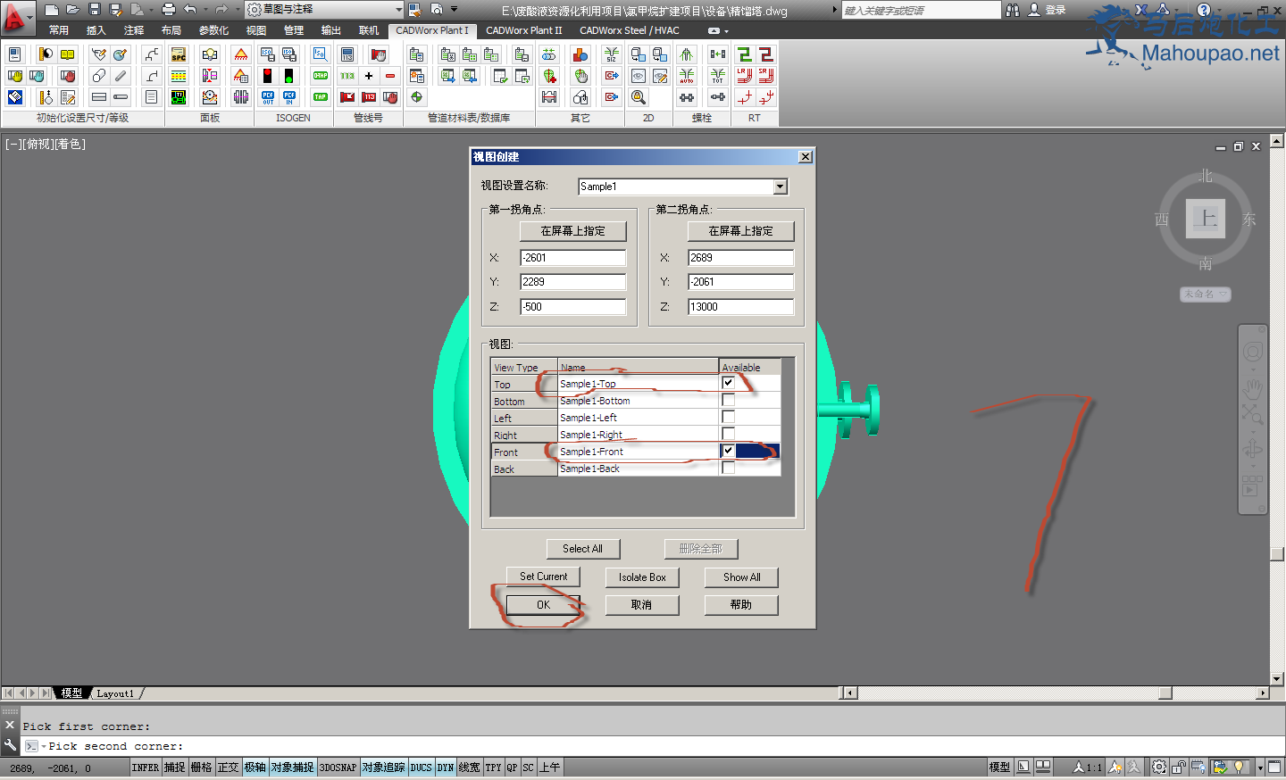This screenshot has width=1286, height=780.
Task: Click the SR elbow icon in RT group
Action: pos(766,76)
